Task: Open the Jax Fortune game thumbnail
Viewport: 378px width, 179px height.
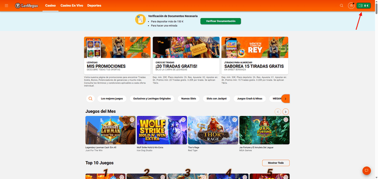Action: (x=265, y=130)
